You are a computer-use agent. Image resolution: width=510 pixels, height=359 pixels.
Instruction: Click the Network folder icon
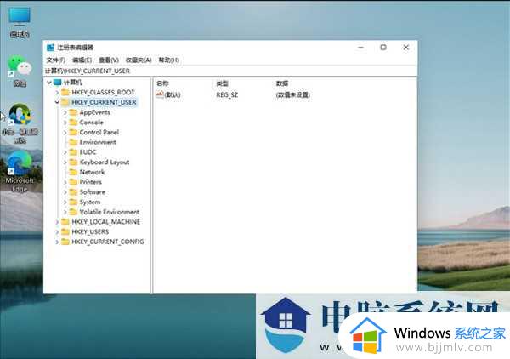pos(73,172)
